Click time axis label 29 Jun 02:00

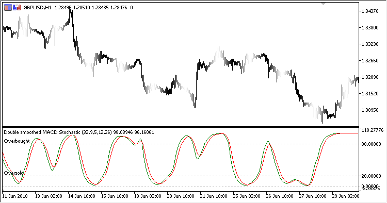click(346, 196)
